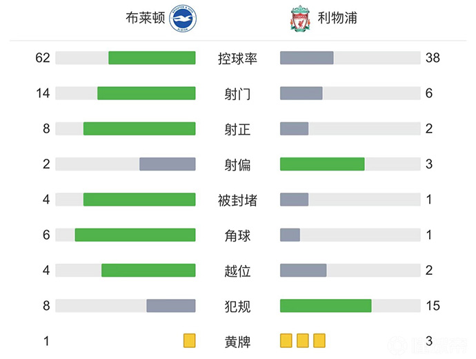This screenshot has width=476, height=359.
Task: Click Brighton's single yellow card icon
Action: [x=189, y=340]
